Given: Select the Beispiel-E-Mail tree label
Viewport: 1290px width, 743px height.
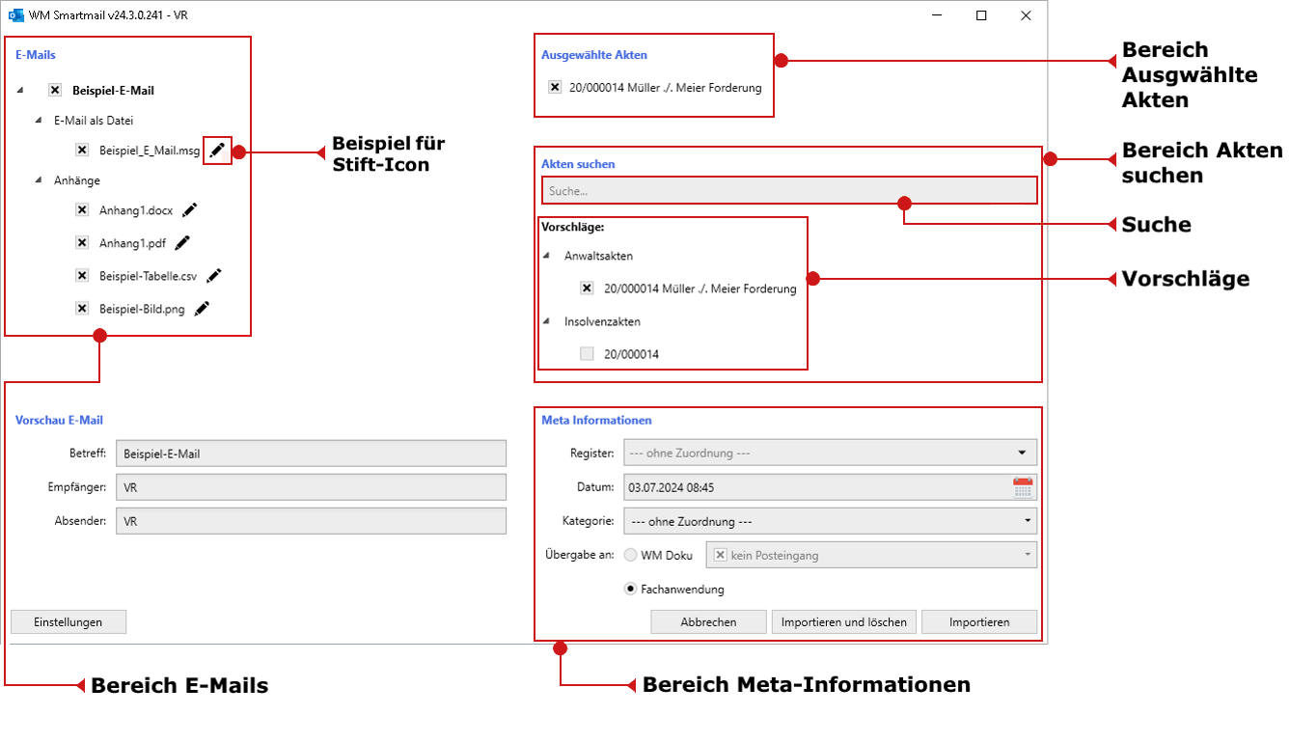Looking at the screenshot, I should click(x=113, y=90).
